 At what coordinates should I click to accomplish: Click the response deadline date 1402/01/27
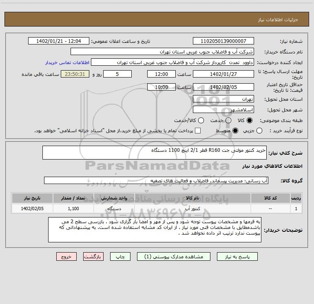coord(223,74)
